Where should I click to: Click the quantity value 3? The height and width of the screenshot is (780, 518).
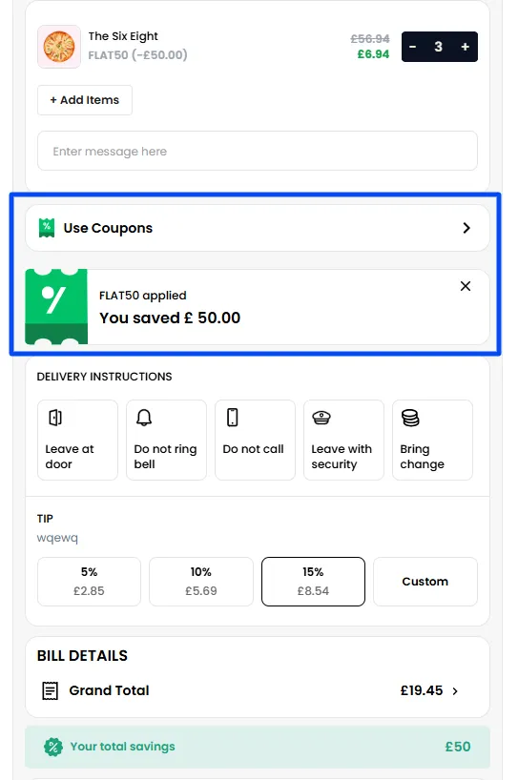pos(439,47)
